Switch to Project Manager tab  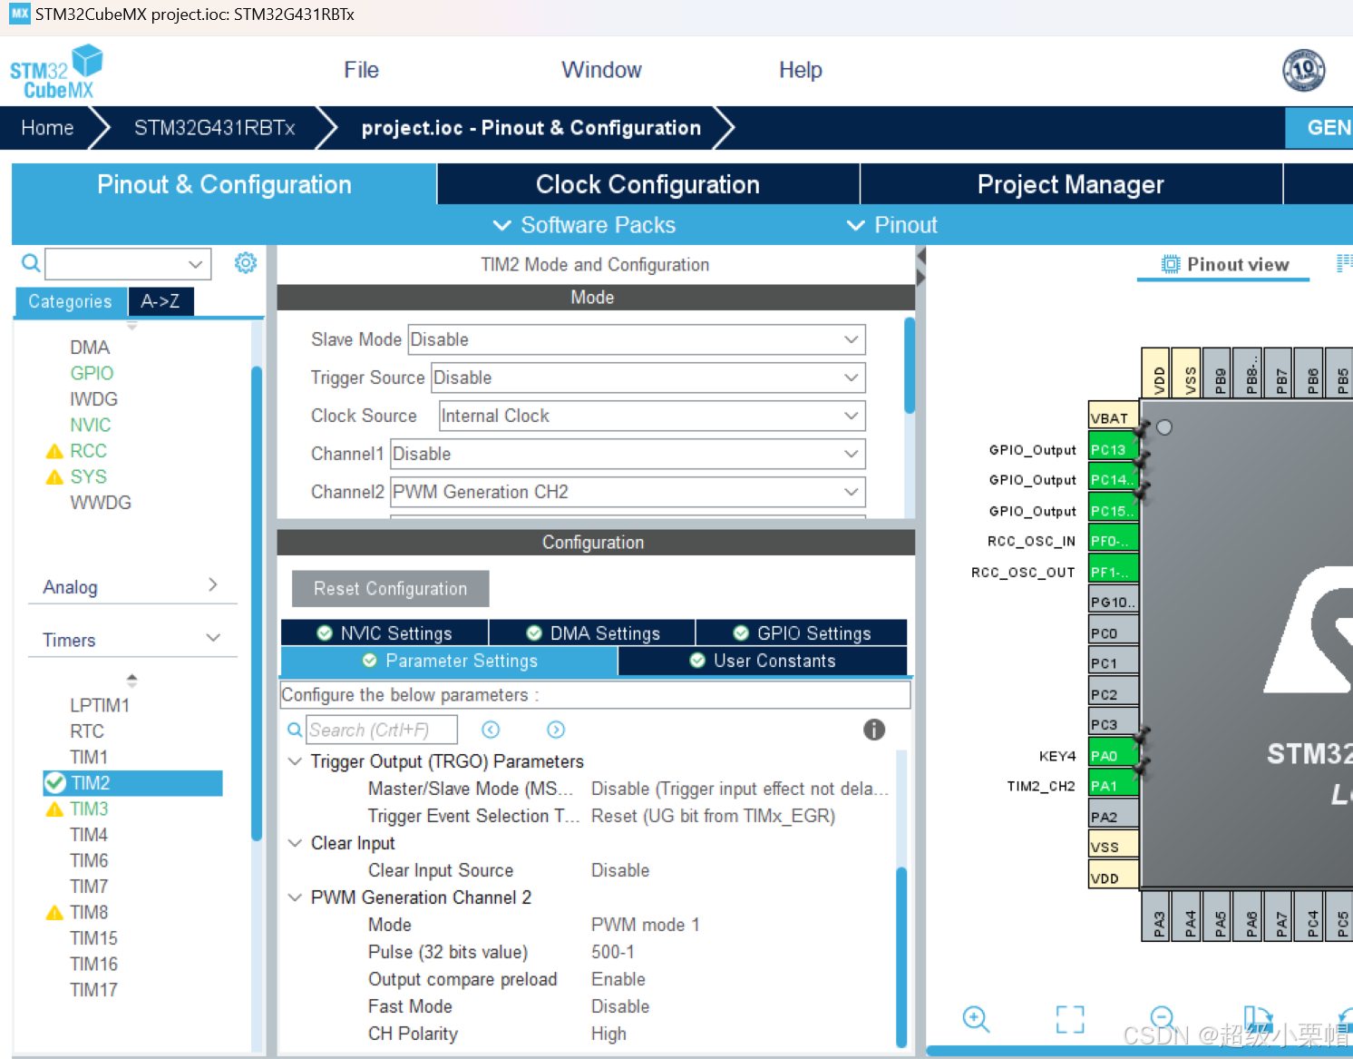(x=1071, y=184)
